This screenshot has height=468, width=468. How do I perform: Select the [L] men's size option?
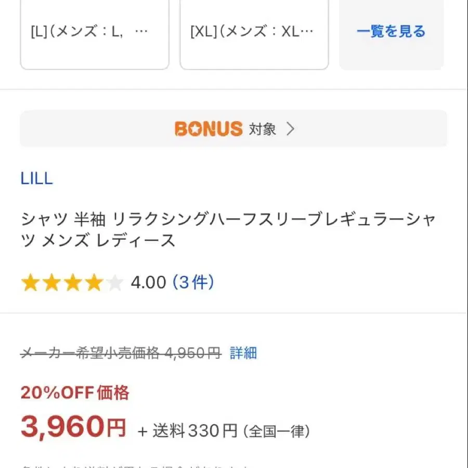[x=95, y=34]
